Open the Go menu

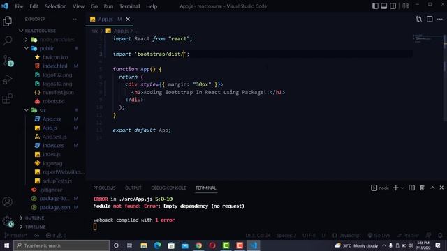pos(94,6)
